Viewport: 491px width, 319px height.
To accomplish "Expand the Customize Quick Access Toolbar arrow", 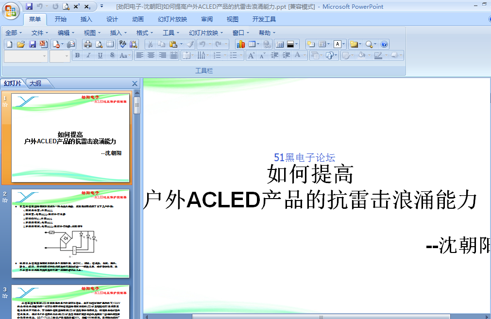I will pos(102,6).
